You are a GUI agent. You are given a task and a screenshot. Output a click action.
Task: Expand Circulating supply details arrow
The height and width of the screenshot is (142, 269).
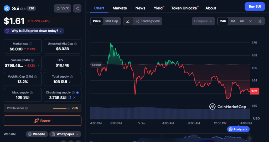[x=74, y=97]
